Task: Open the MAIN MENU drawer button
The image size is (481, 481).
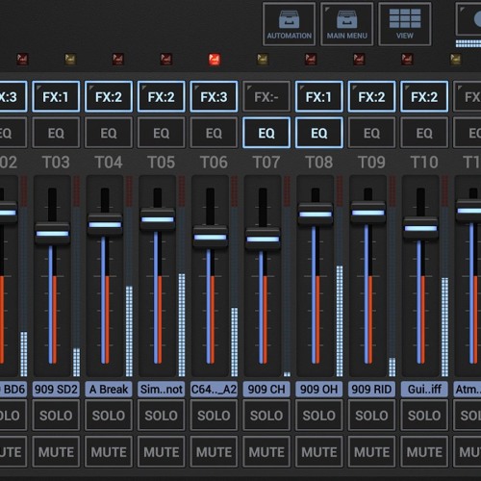Action: (346, 24)
